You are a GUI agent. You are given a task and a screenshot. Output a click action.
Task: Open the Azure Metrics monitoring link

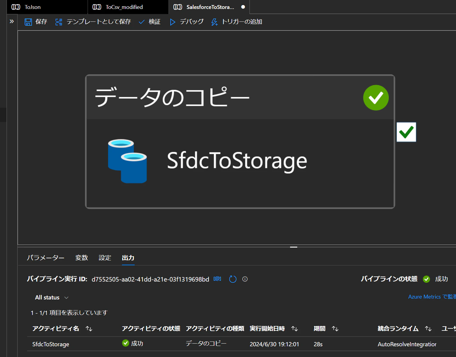pyautogui.click(x=432, y=297)
